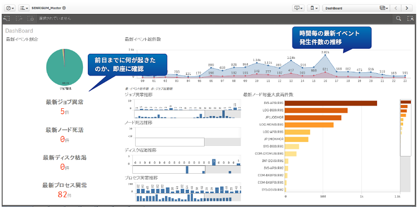Screen dimensions: 417x207
Task: Click the step forward selection icon
Action: [x=19, y=18]
